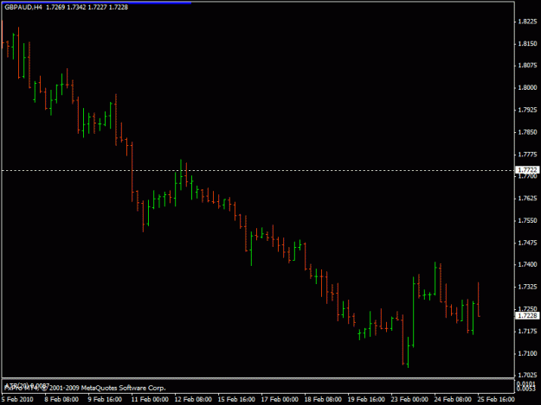This screenshot has width=541, height=405.
Task: Click the 1.7400 price axis label
Action: tap(527, 264)
